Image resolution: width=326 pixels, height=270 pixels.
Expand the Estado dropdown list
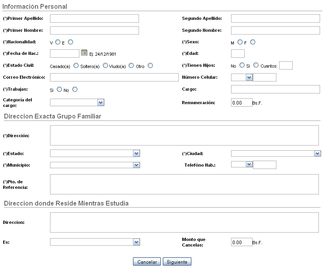tap(136, 153)
